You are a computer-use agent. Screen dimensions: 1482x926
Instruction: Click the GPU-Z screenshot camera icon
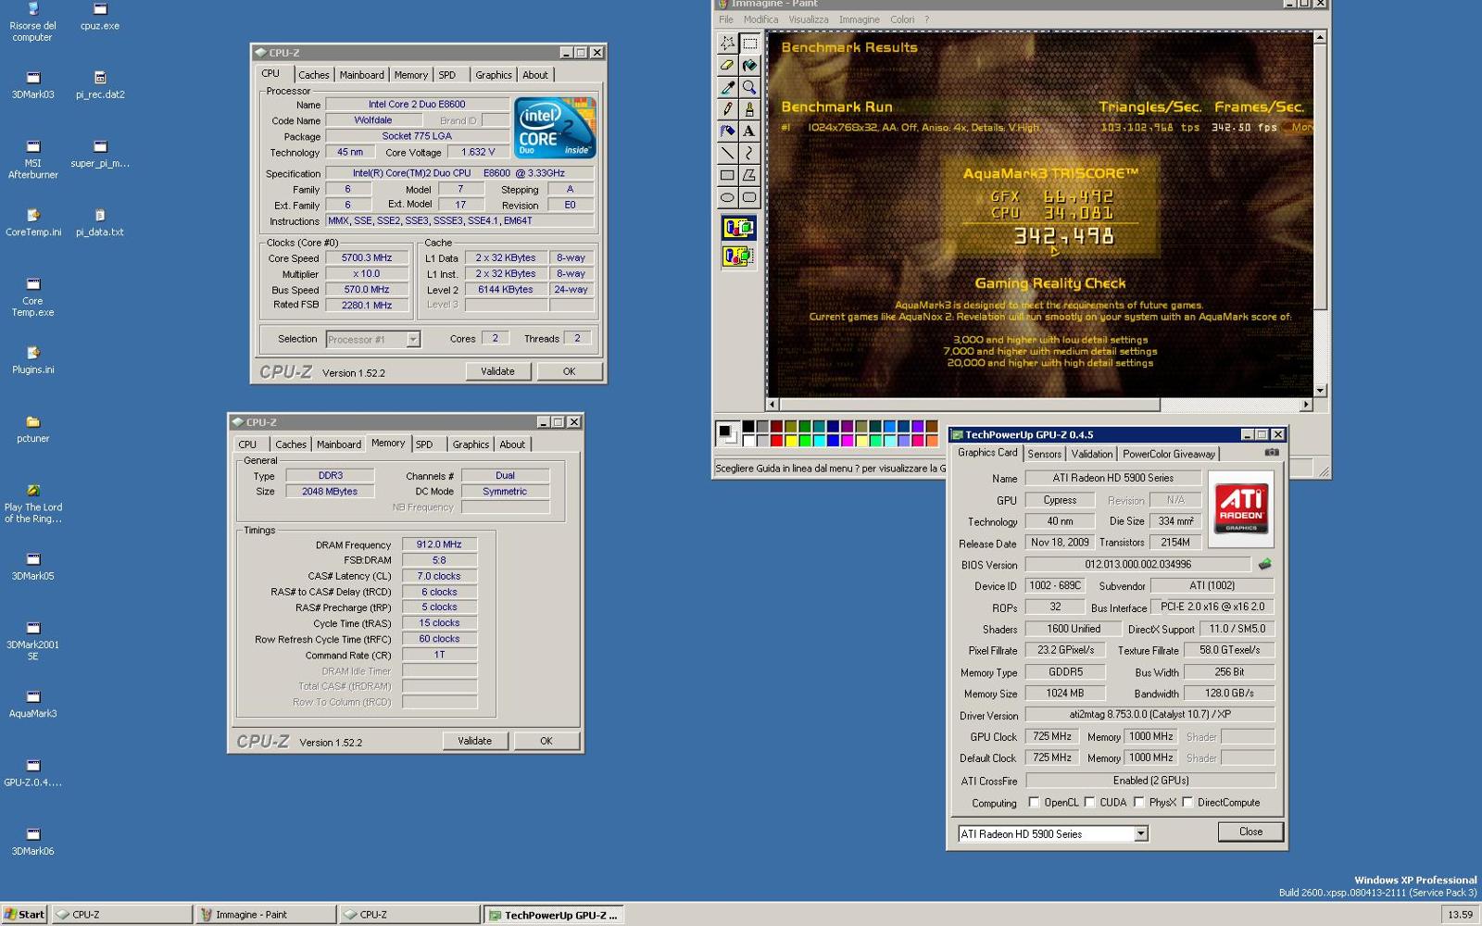pyautogui.click(x=1272, y=453)
